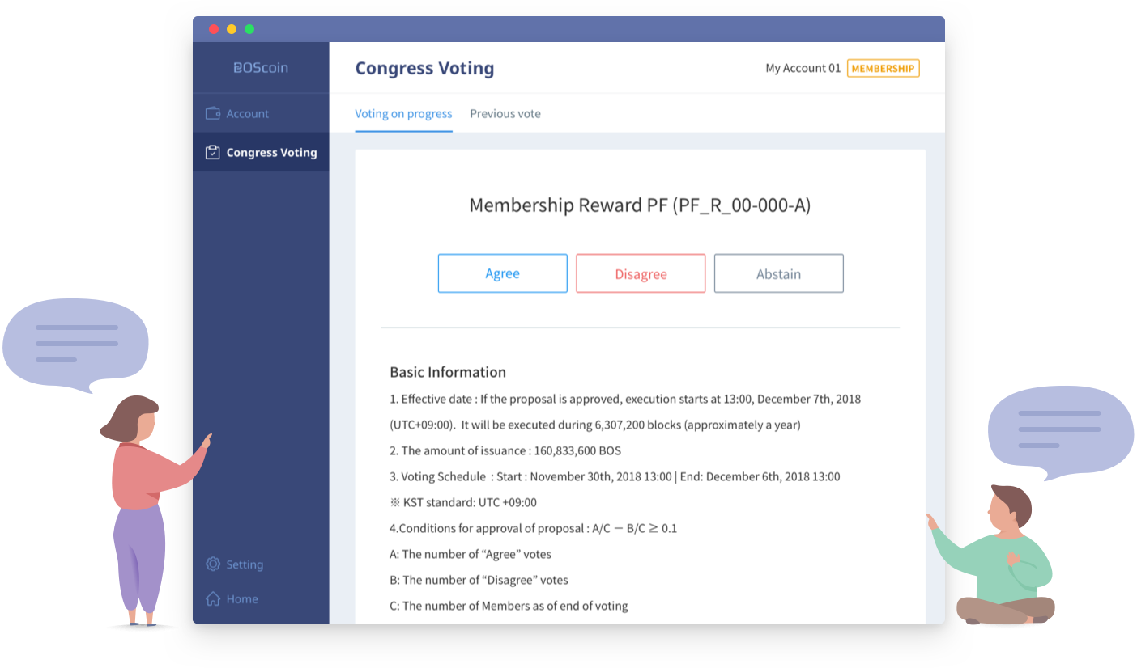Click the Membership Reward PF proposal title
This screenshot has height=668, width=1137.
(x=640, y=205)
